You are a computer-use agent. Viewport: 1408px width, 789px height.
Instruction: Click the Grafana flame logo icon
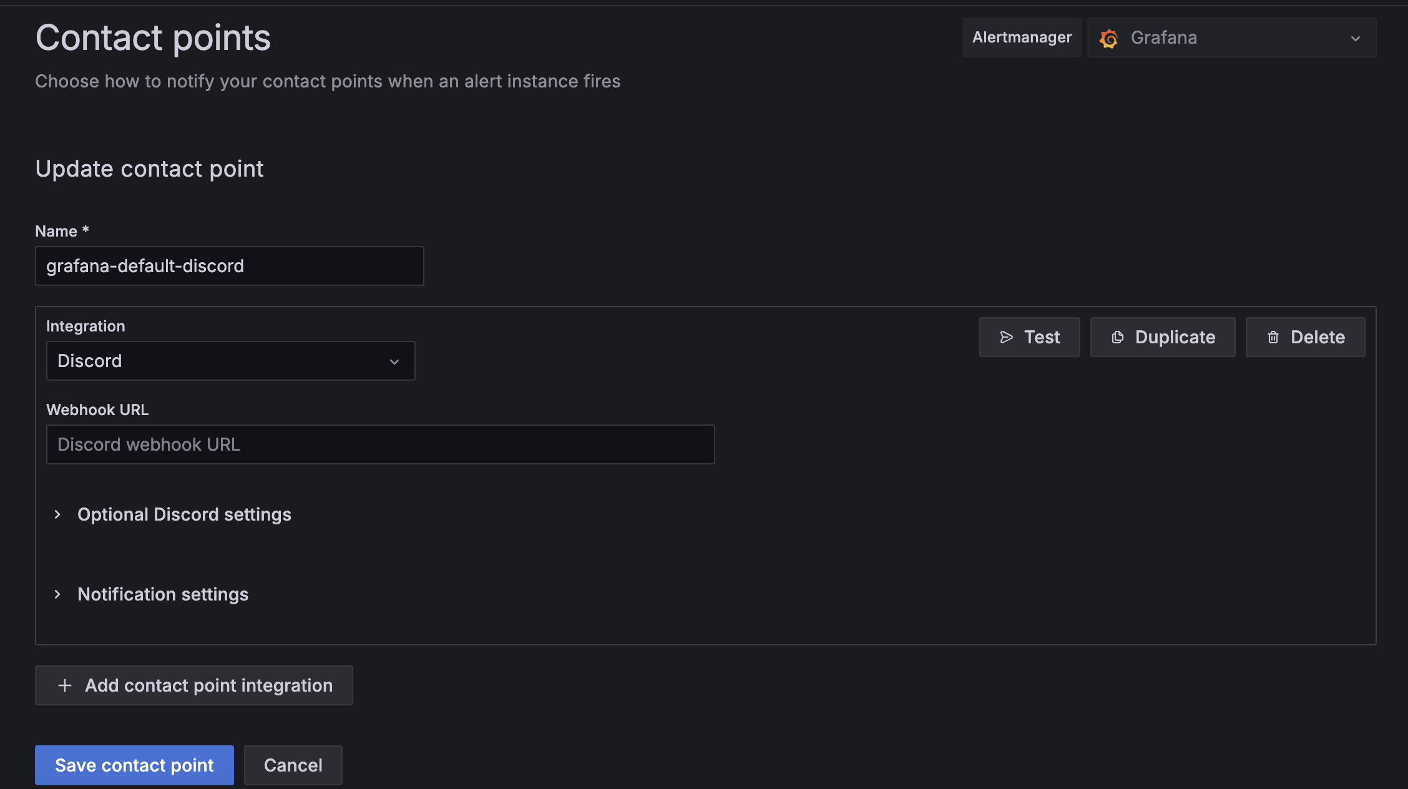coord(1110,37)
